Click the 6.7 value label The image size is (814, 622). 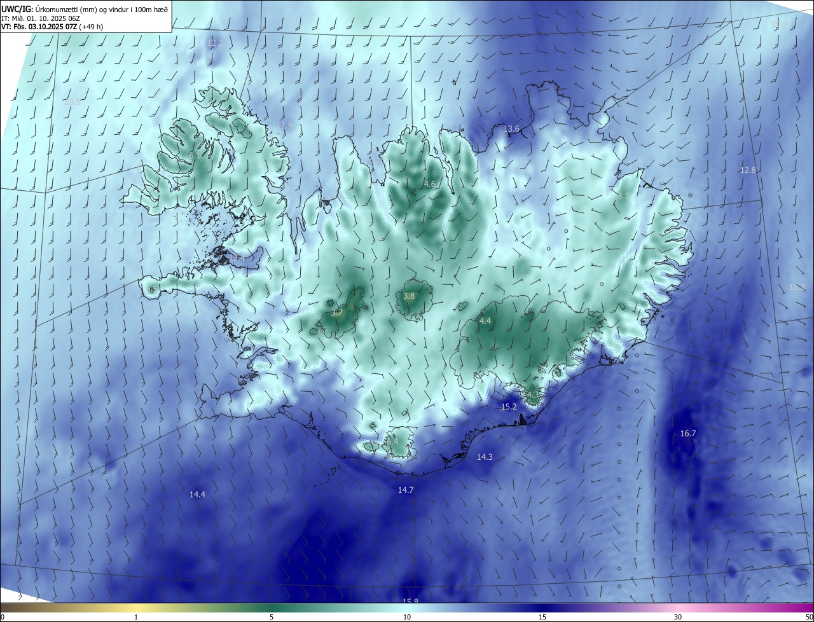(x=623, y=197)
